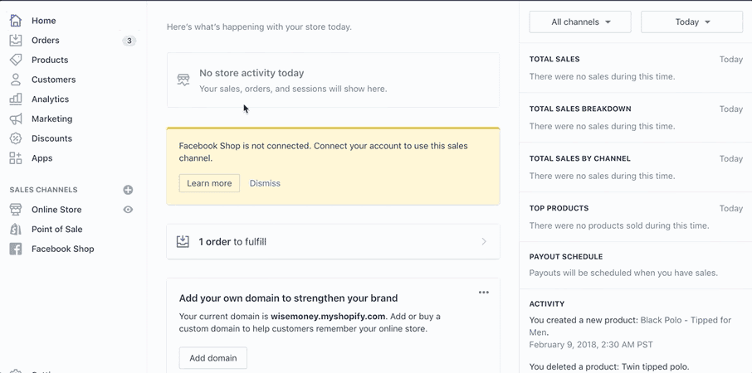
Task: Click 'Add your own domain to strengthen your brand' heading
Action: pyautogui.click(x=288, y=298)
